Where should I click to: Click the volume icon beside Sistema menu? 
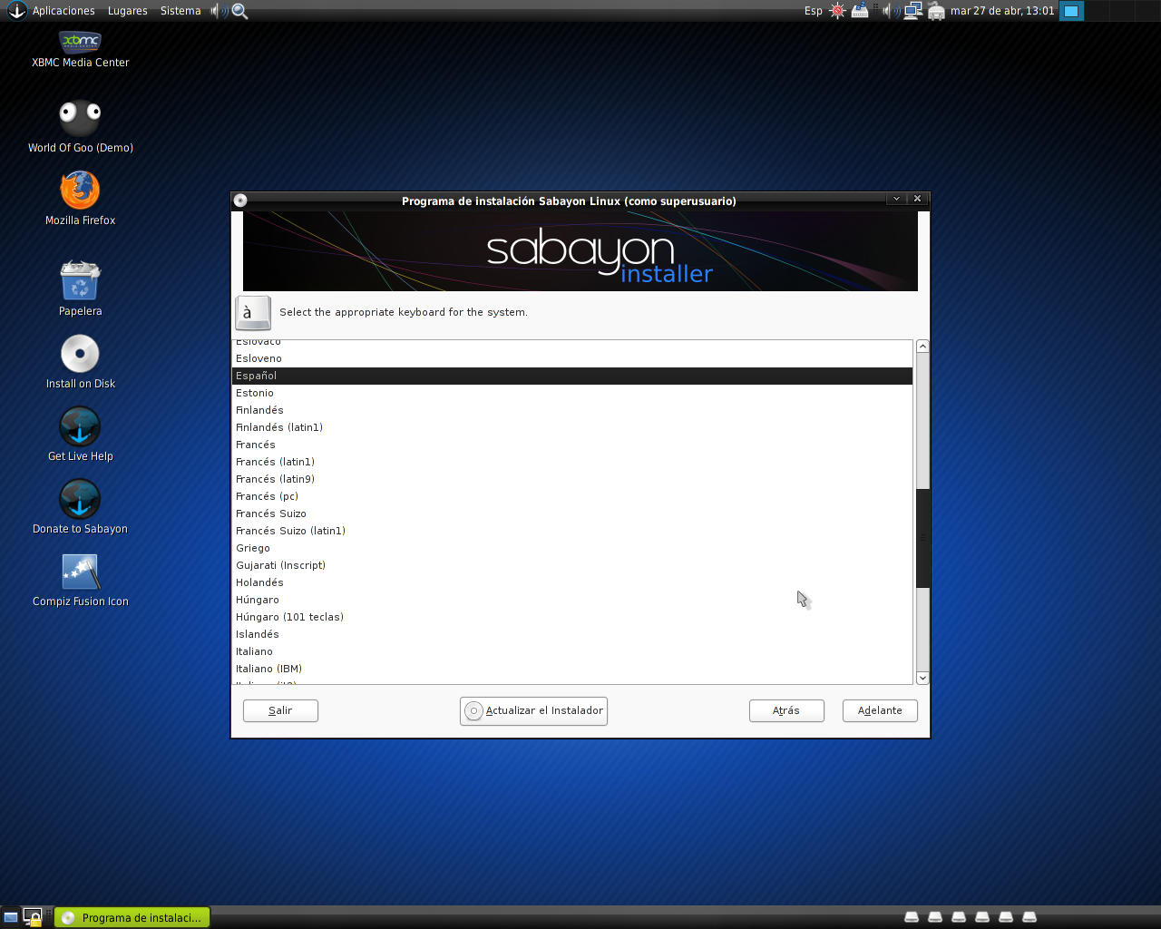click(219, 11)
